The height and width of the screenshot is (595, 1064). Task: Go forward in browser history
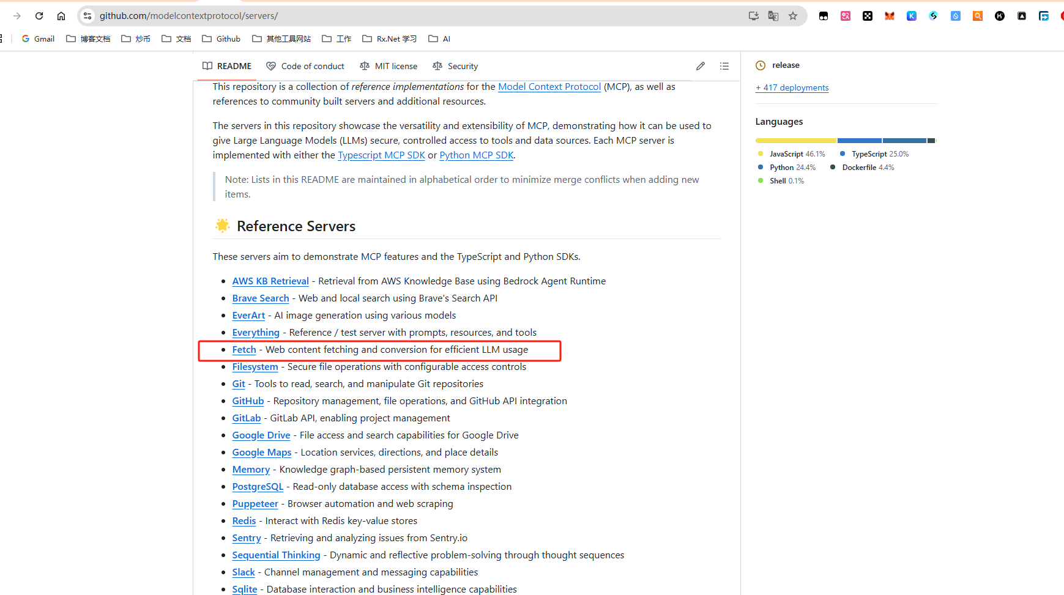(17, 16)
